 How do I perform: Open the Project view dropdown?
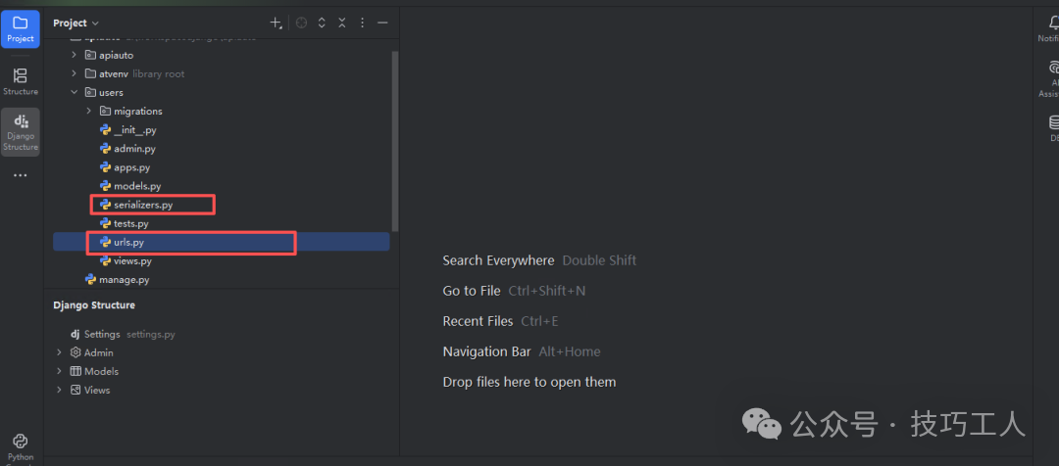point(76,23)
